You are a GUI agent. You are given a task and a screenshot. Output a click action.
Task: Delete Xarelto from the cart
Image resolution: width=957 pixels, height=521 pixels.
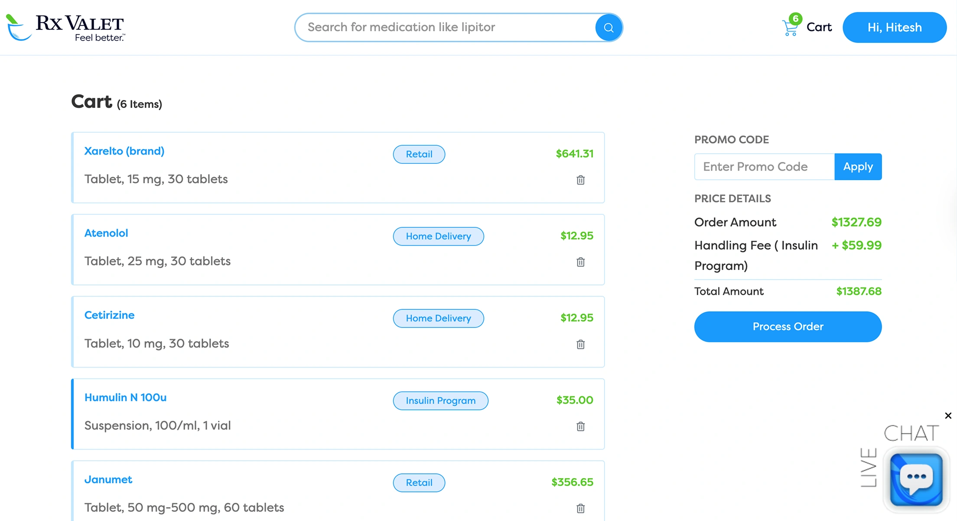(x=580, y=180)
